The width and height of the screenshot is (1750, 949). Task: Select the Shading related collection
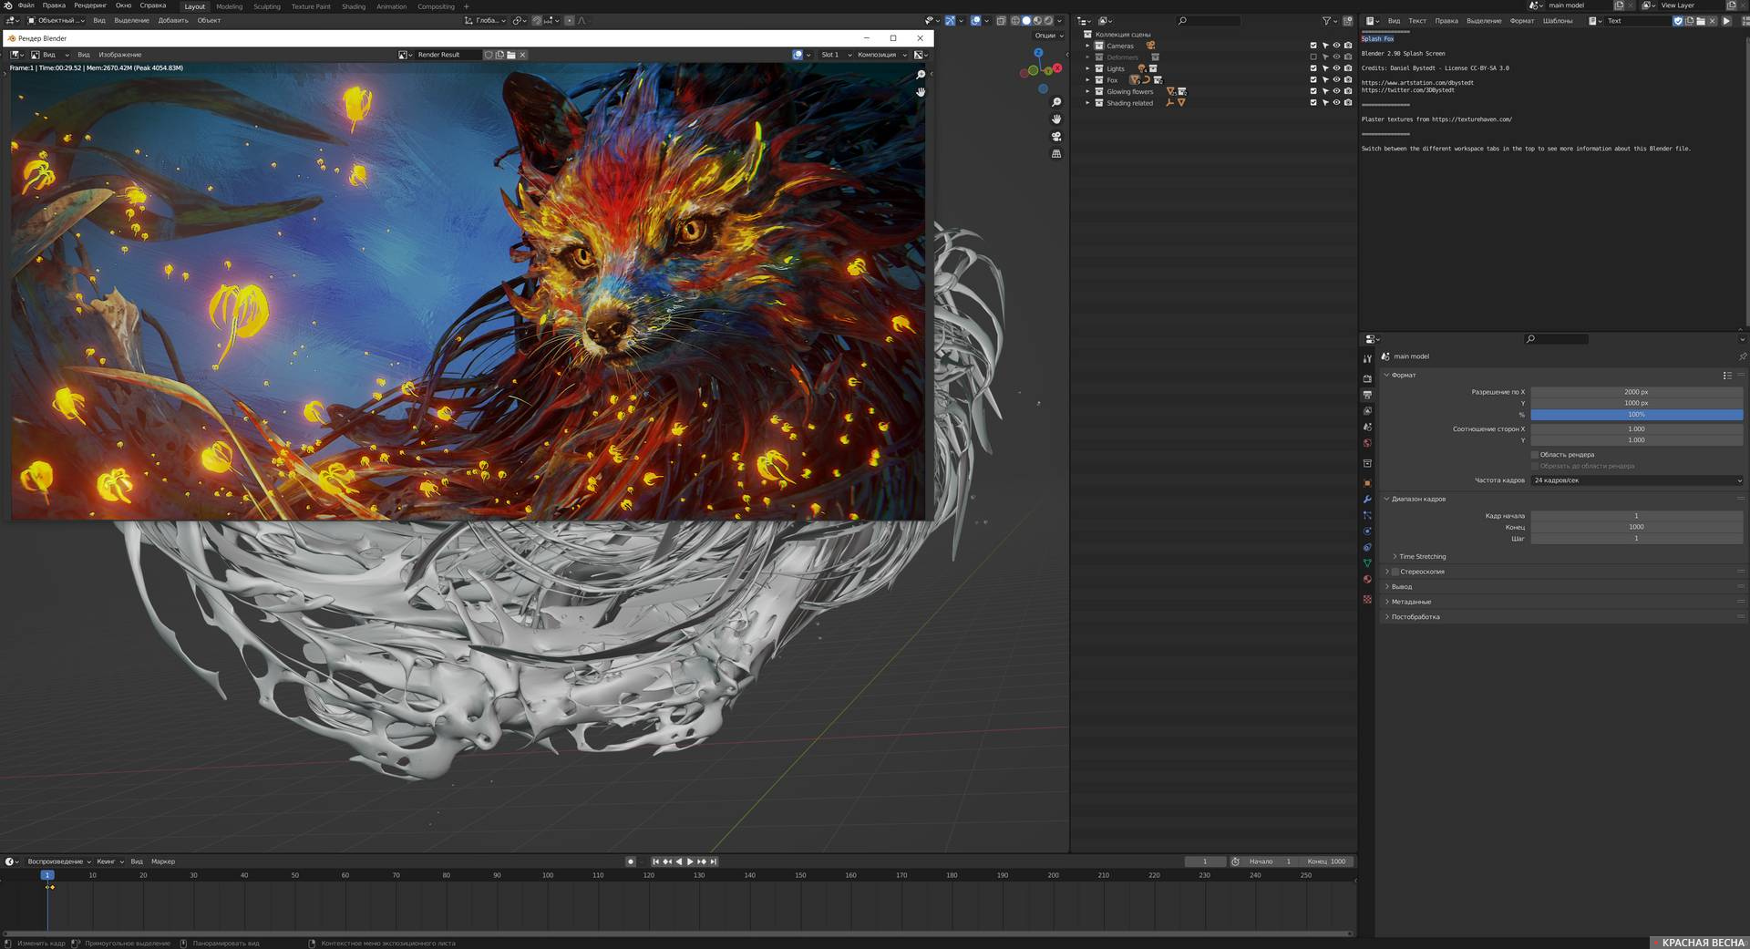pos(1129,103)
